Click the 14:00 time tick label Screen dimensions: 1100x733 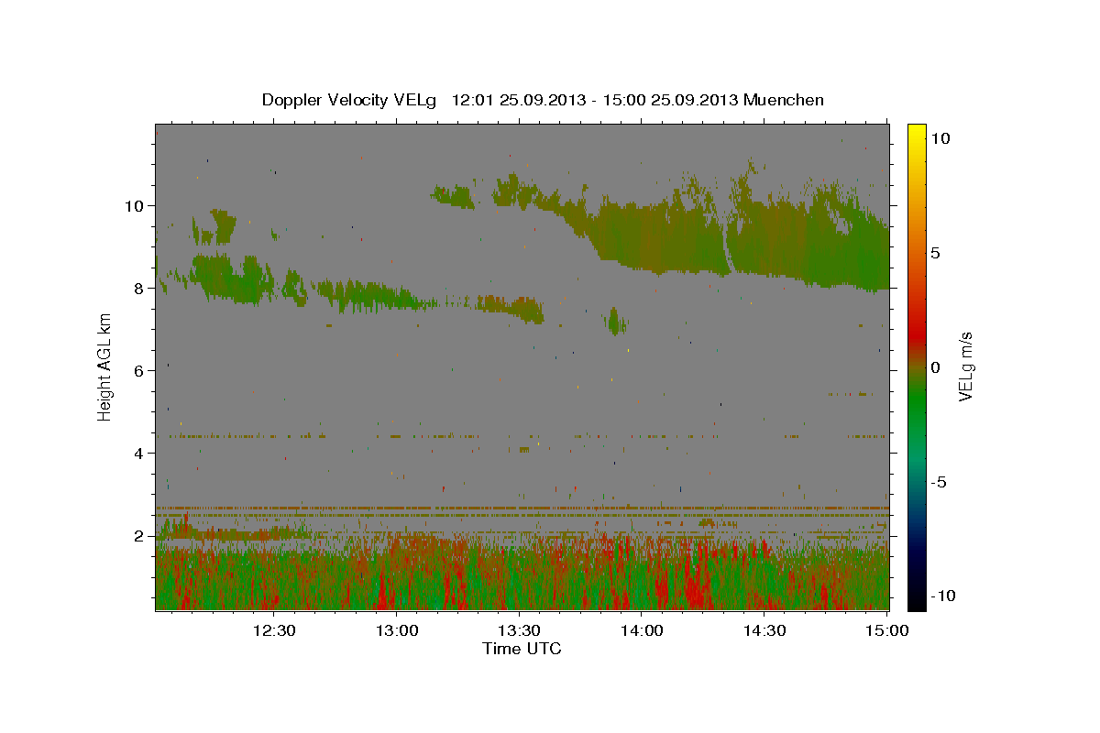tap(642, 630)
